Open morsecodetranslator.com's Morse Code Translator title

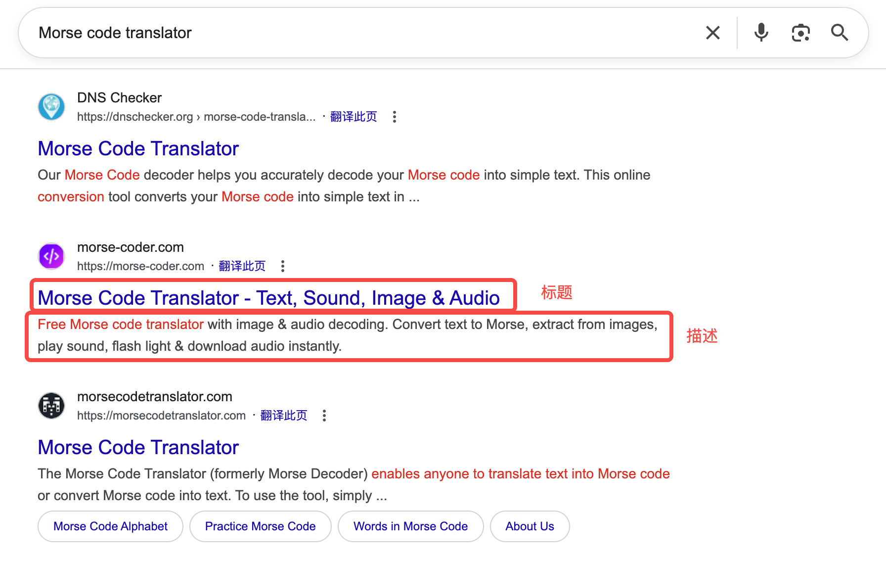(138, 447)
